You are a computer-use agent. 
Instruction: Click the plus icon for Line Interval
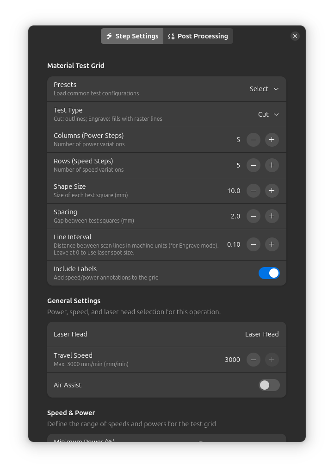272,244
